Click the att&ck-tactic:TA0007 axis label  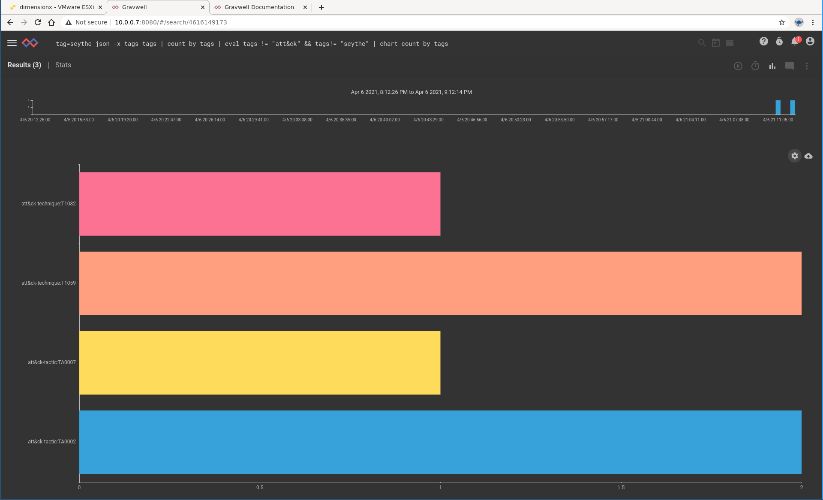[52, 362]
